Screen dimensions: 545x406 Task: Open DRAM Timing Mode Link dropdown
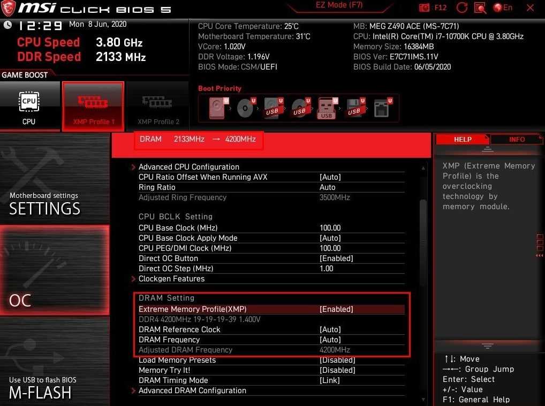pos(329,381)
